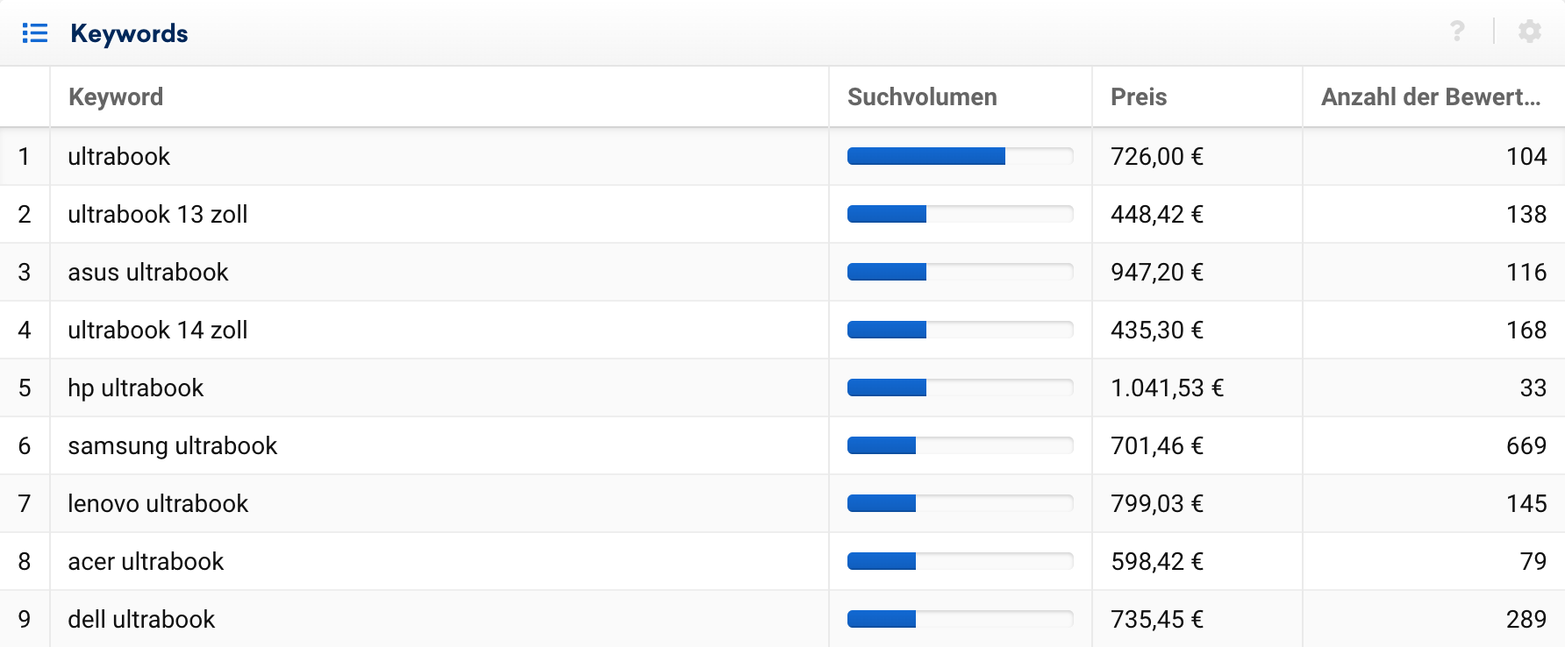Select the 'ultrabook 14 zoll' keyword
The image size is (1565, 647).
click(x=158, y=330)
